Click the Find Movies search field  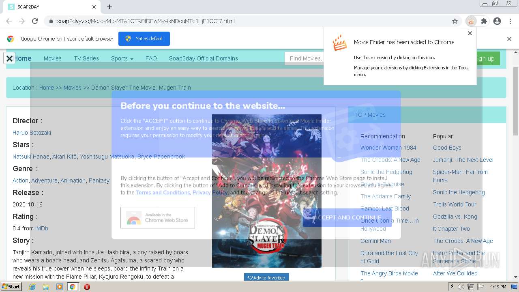pyautogui.click(x=305, y=58)
